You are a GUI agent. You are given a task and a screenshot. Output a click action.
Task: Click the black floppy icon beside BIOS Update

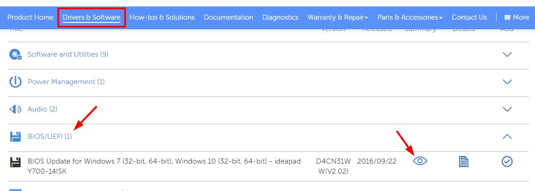point(16,162)
